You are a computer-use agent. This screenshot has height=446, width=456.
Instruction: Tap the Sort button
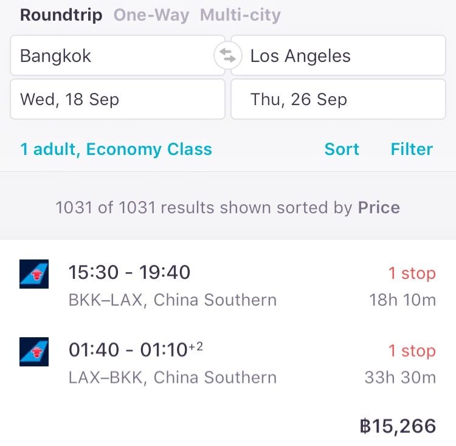pyautogui.click(x=342, y=149)
